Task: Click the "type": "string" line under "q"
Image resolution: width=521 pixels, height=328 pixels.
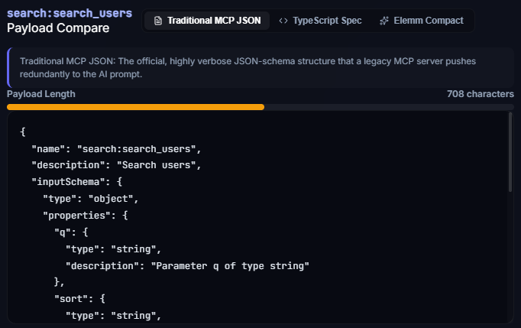Action: (x=113, y=248)
